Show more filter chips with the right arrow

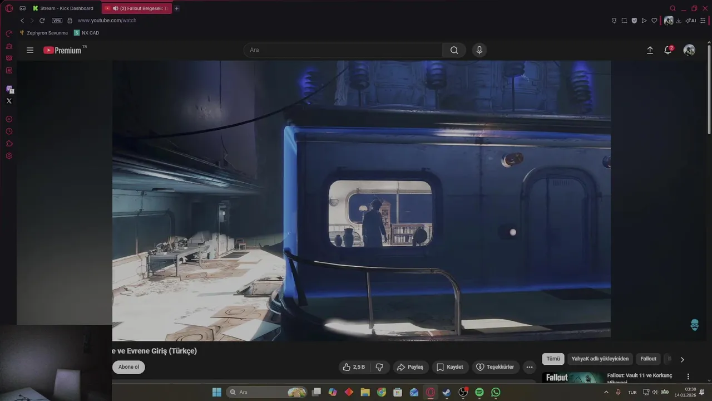683,359
